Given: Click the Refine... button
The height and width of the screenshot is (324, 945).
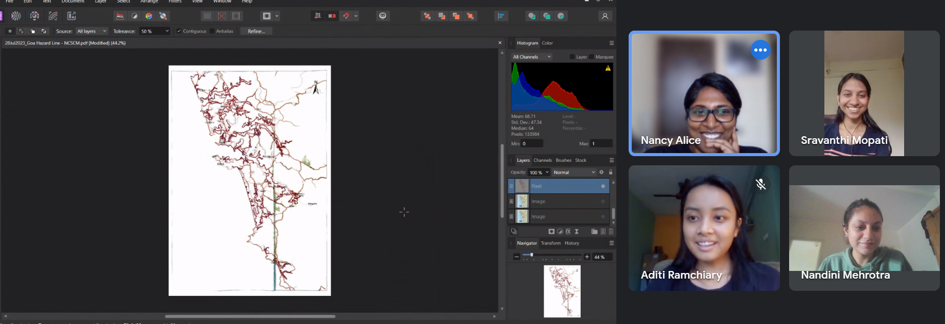Looking at the screenshot, I should click(x=256, y=31).
